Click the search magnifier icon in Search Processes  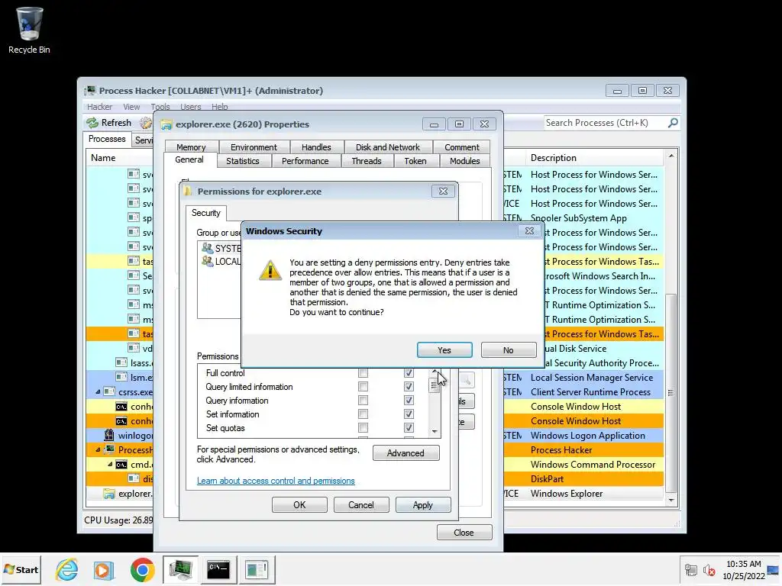[673, 123]
